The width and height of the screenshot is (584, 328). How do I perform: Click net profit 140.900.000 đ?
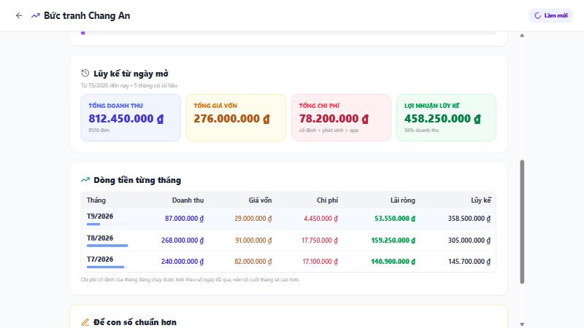[393, 262]
